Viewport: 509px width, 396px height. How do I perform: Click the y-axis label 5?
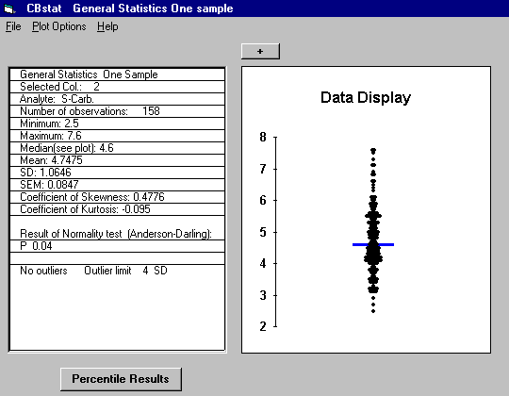click(x=263, y=232)
